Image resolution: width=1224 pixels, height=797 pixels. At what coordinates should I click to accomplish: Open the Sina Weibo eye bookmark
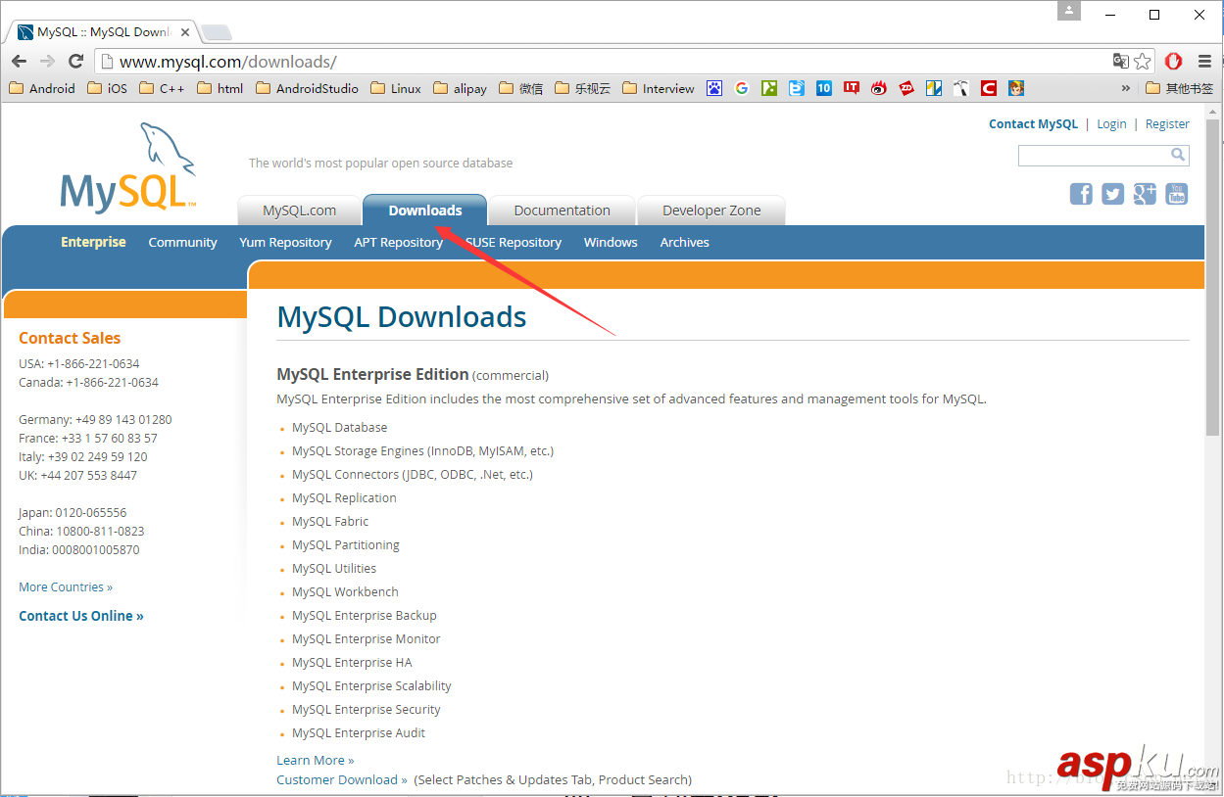pyautogui.click(x=879, y=88)
